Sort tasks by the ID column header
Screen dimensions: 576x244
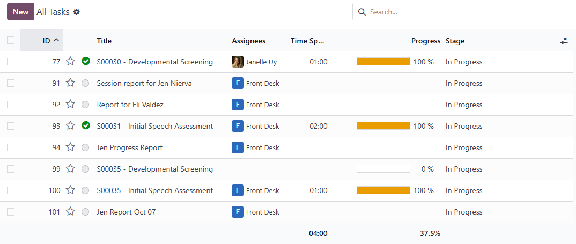pyautogui.click(x=47, y=41)
